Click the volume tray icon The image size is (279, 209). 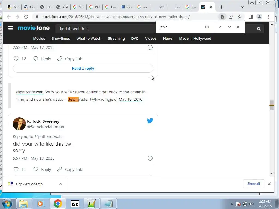tap(251, 204)
